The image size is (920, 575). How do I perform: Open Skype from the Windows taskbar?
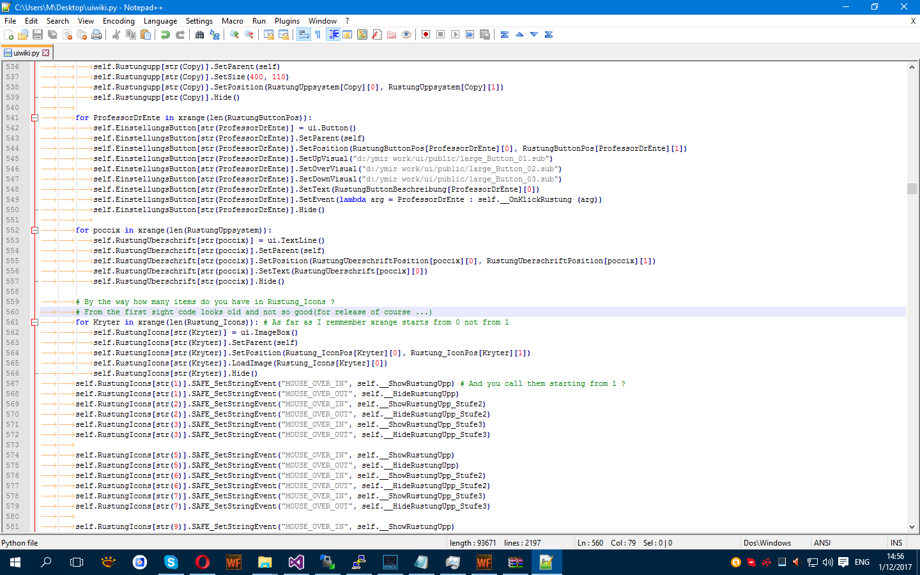click(171, 562)
